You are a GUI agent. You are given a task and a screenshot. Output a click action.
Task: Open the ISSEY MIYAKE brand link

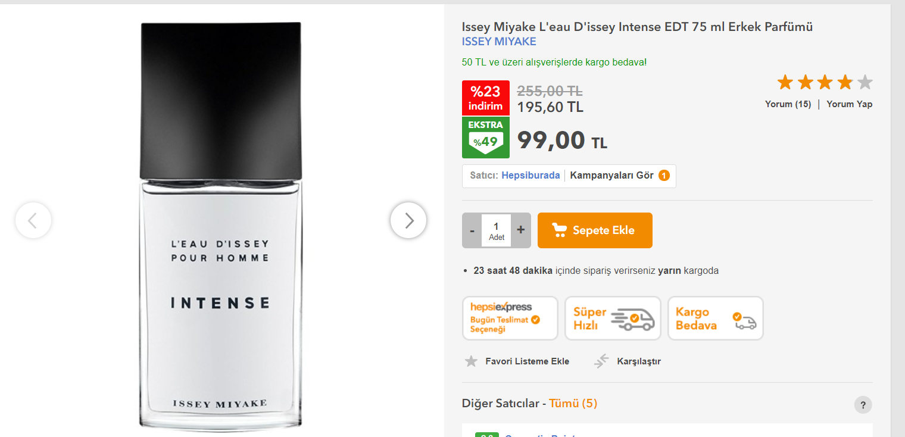point(499,42)
